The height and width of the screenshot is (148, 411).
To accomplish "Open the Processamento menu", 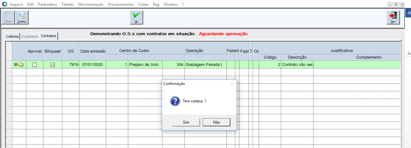I will [x=121, y=5].
